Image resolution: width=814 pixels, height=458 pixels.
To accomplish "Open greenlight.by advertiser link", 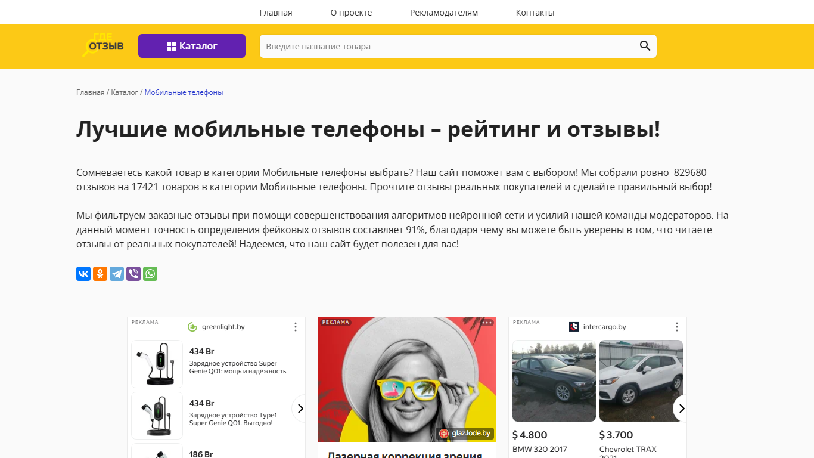I will click(x=223, y=327).
